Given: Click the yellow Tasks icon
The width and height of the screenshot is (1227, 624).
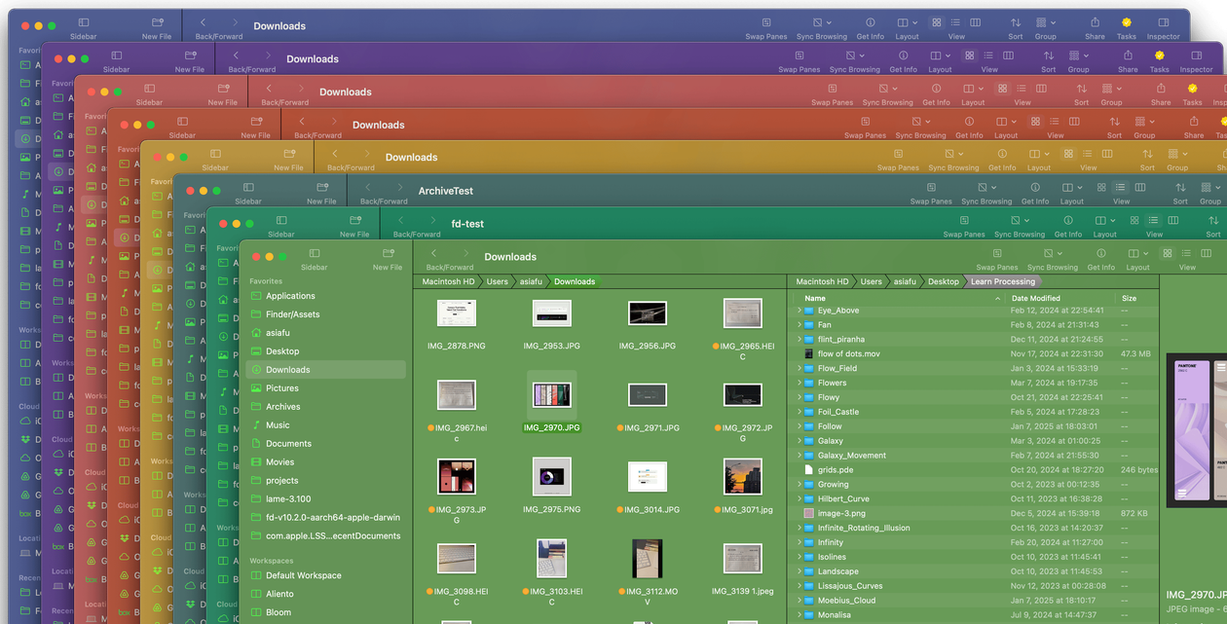Looking at the screenshot, I should pyautogui.click(x=1127, y=21).
